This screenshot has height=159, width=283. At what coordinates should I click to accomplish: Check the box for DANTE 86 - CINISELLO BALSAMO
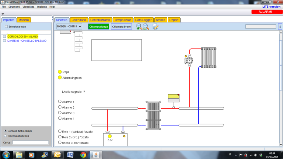[x=4, y=41]
